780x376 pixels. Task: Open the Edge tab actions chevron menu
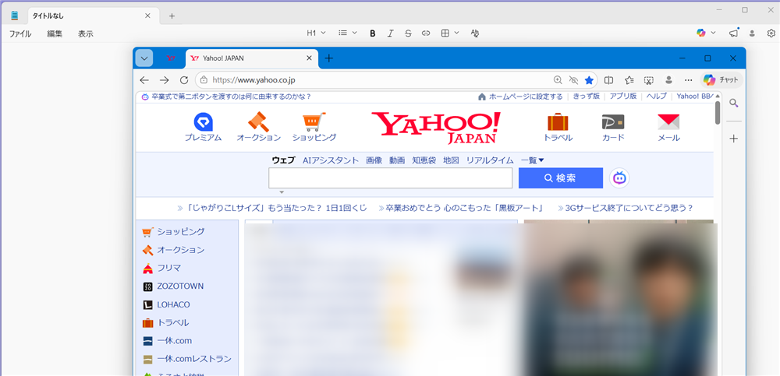[144, 58]
